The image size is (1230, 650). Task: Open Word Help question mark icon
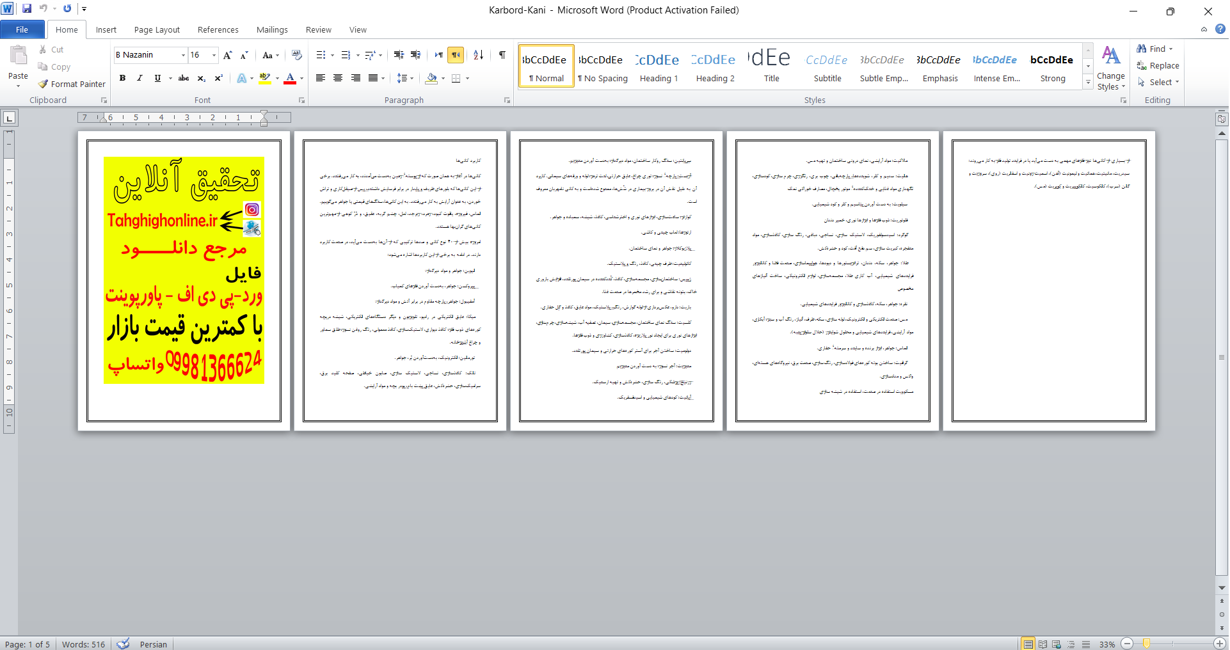[1220, 29]
